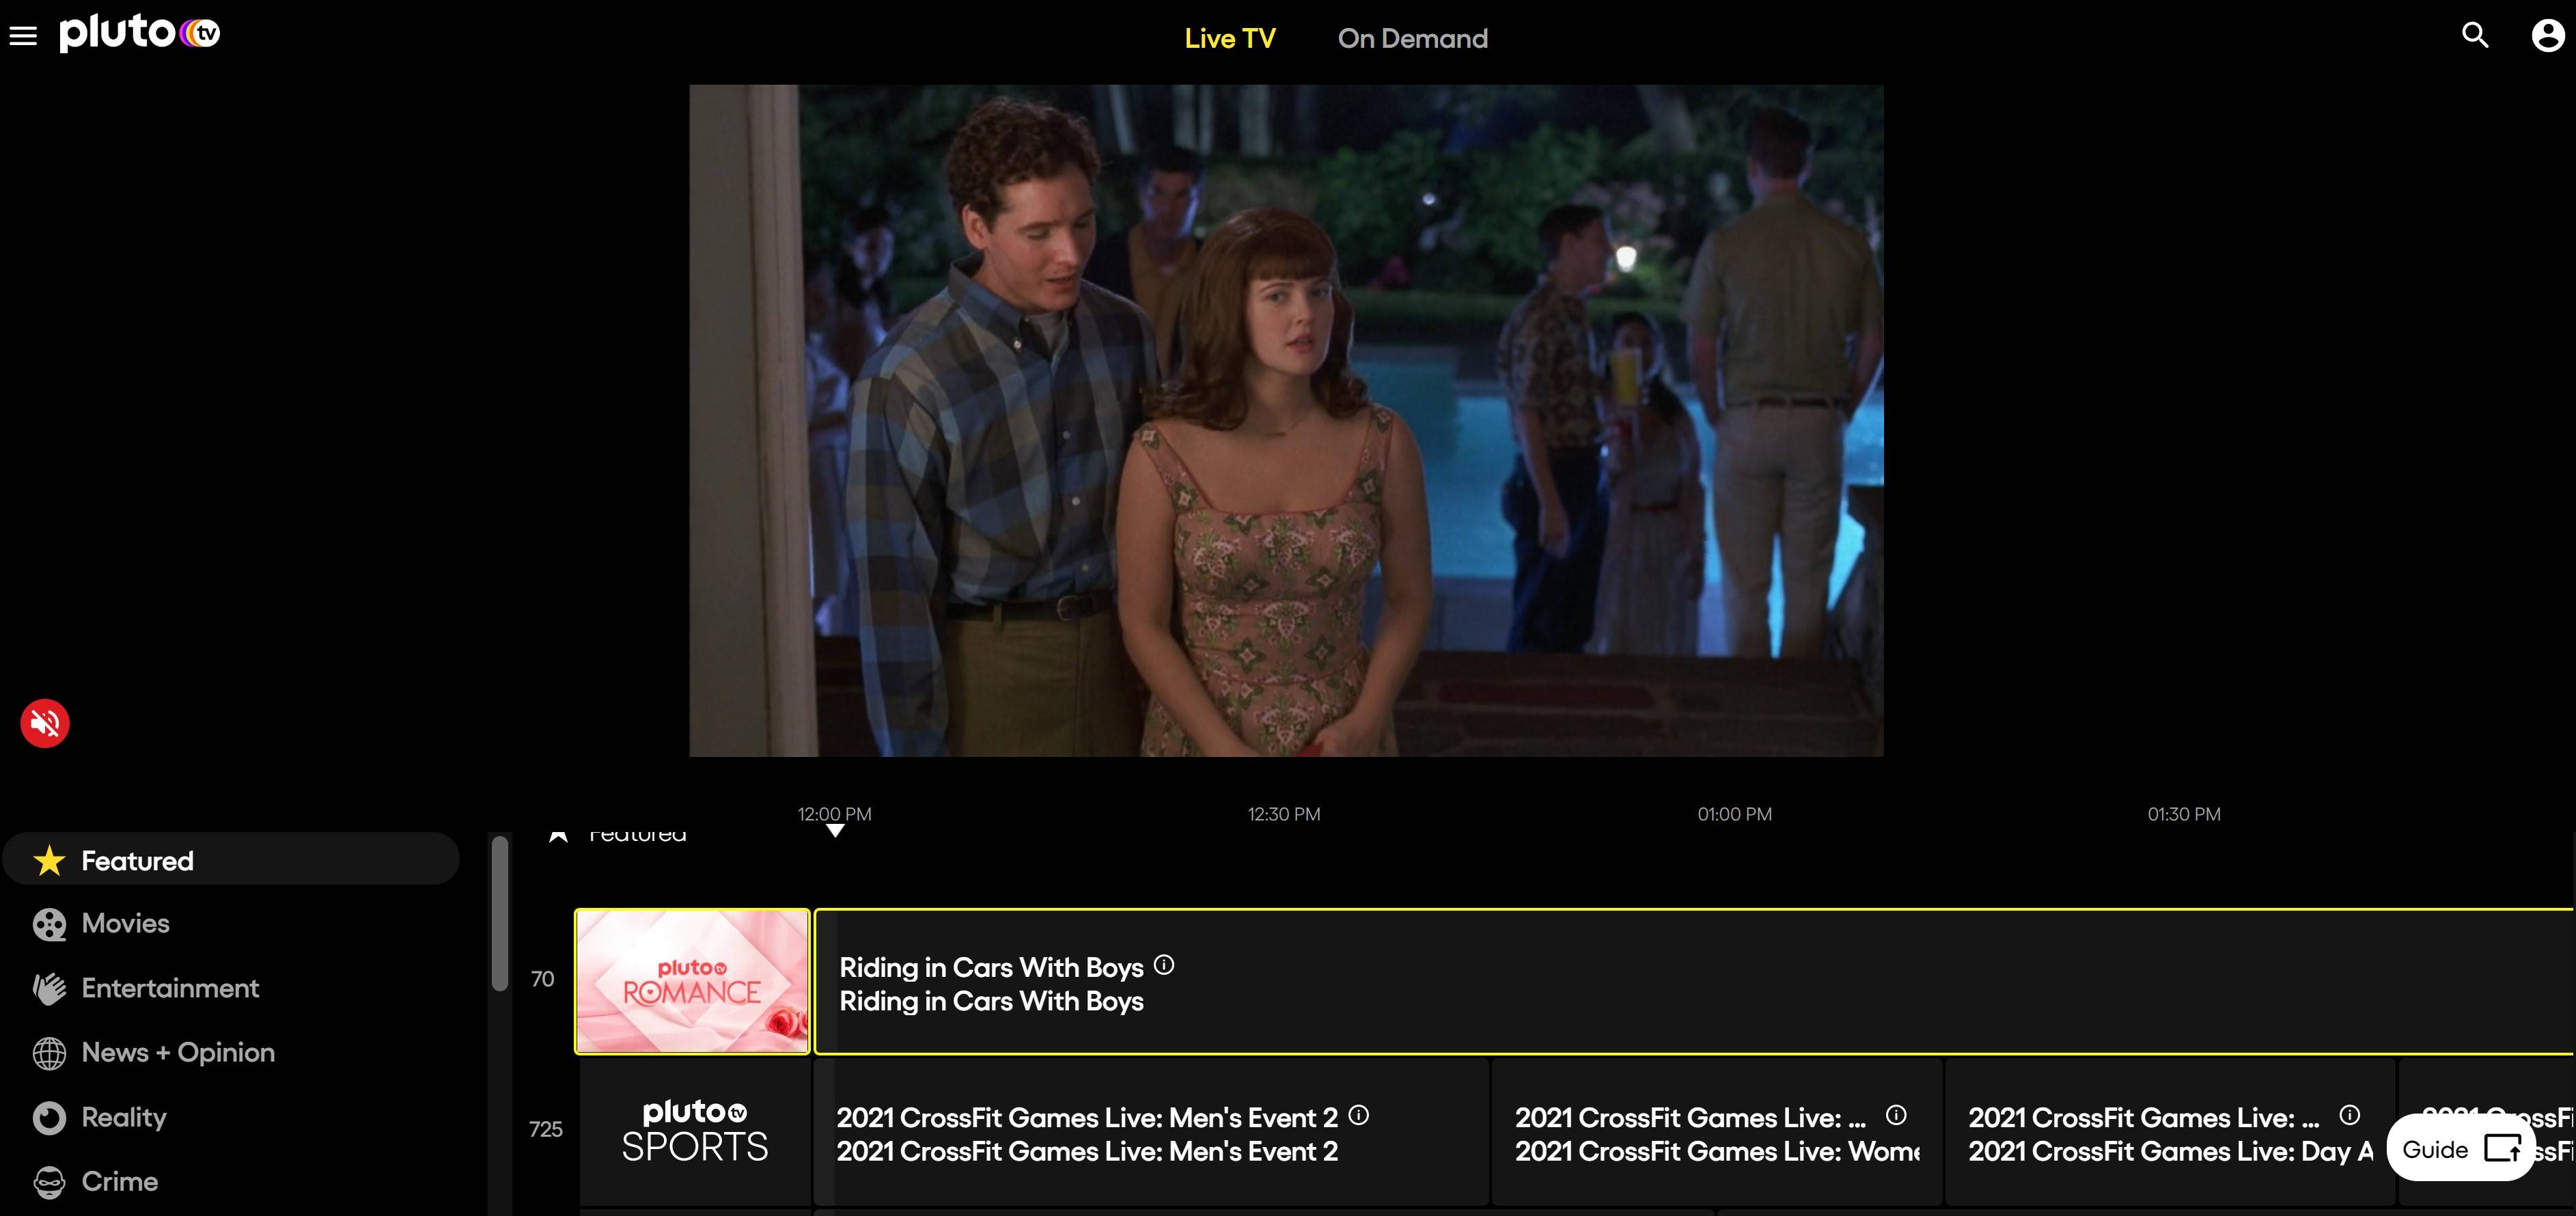The width and height of the screenshot is (2576, 1216).
Task: Unmute audio with the red speaker button
Action: 45,722
